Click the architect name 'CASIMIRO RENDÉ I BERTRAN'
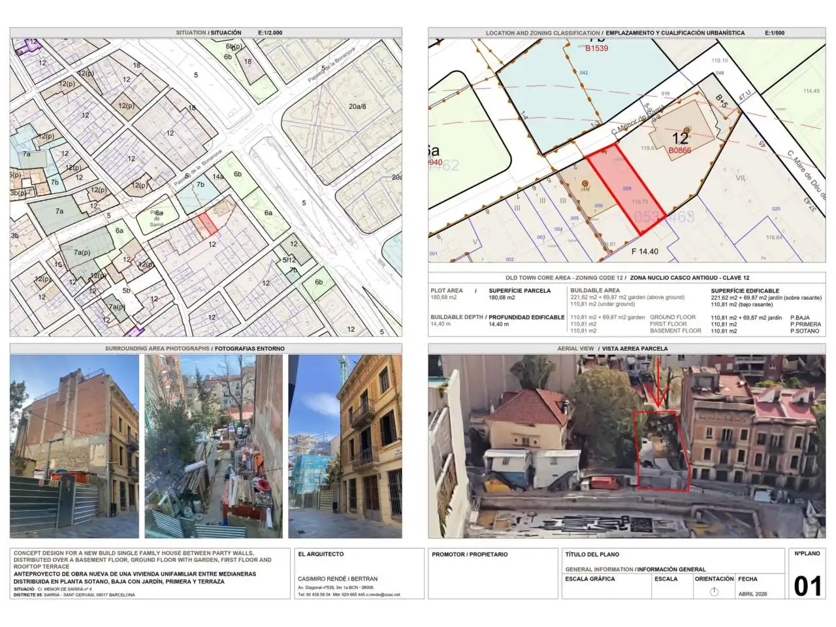The width and height of the screenshot is (836, 627). coord(338,579)
